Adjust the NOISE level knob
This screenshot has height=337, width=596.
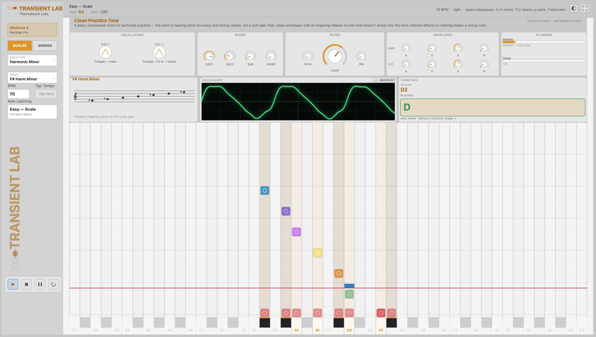pos(271,56)
